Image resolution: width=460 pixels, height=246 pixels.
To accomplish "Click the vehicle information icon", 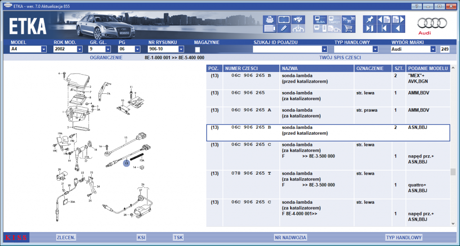I will (x=298, y=28).
